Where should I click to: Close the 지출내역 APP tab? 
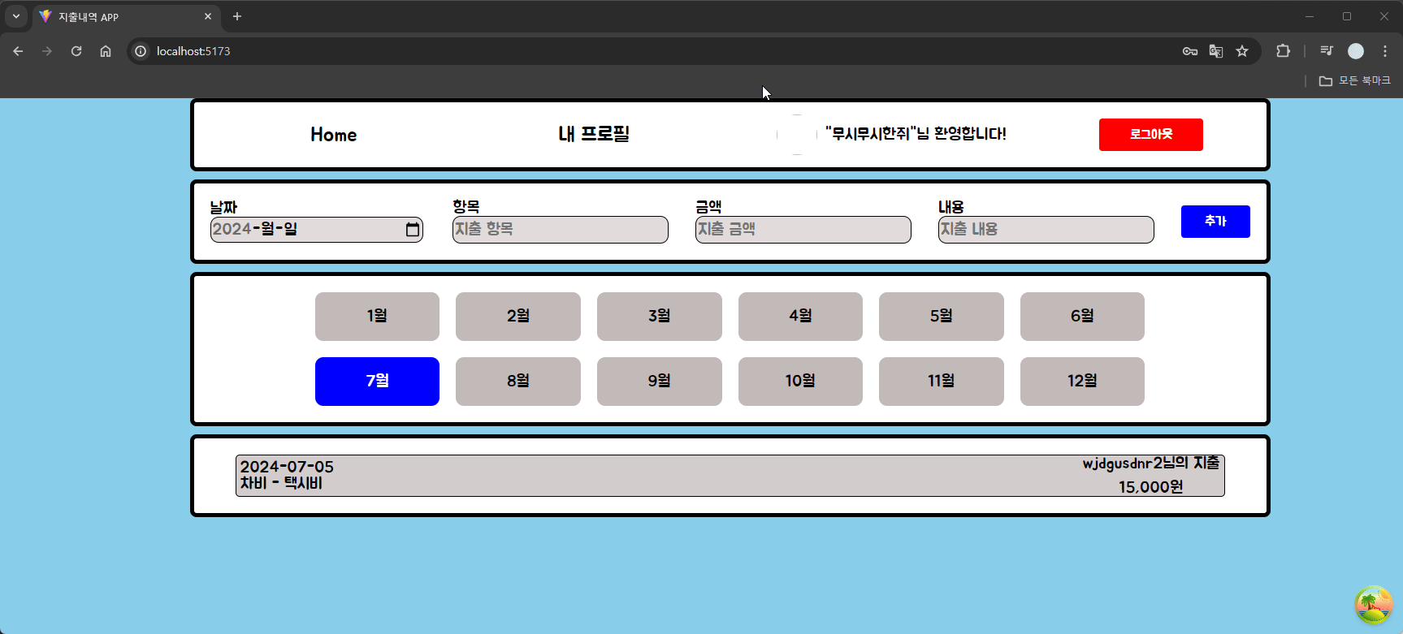(x=208, y=16)
